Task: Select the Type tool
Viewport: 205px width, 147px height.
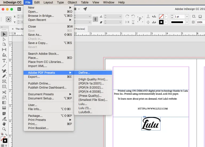Action: click(x=4, y=61)
